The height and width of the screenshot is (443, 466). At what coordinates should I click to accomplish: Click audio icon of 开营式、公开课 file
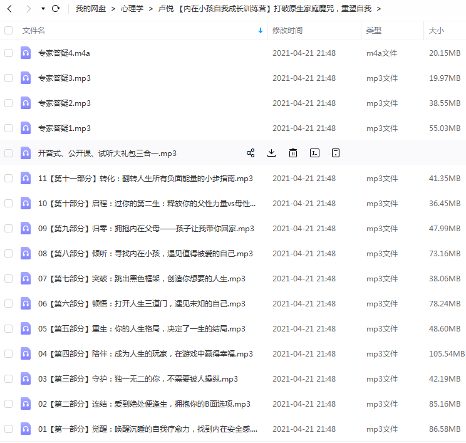tap(26, 153)
